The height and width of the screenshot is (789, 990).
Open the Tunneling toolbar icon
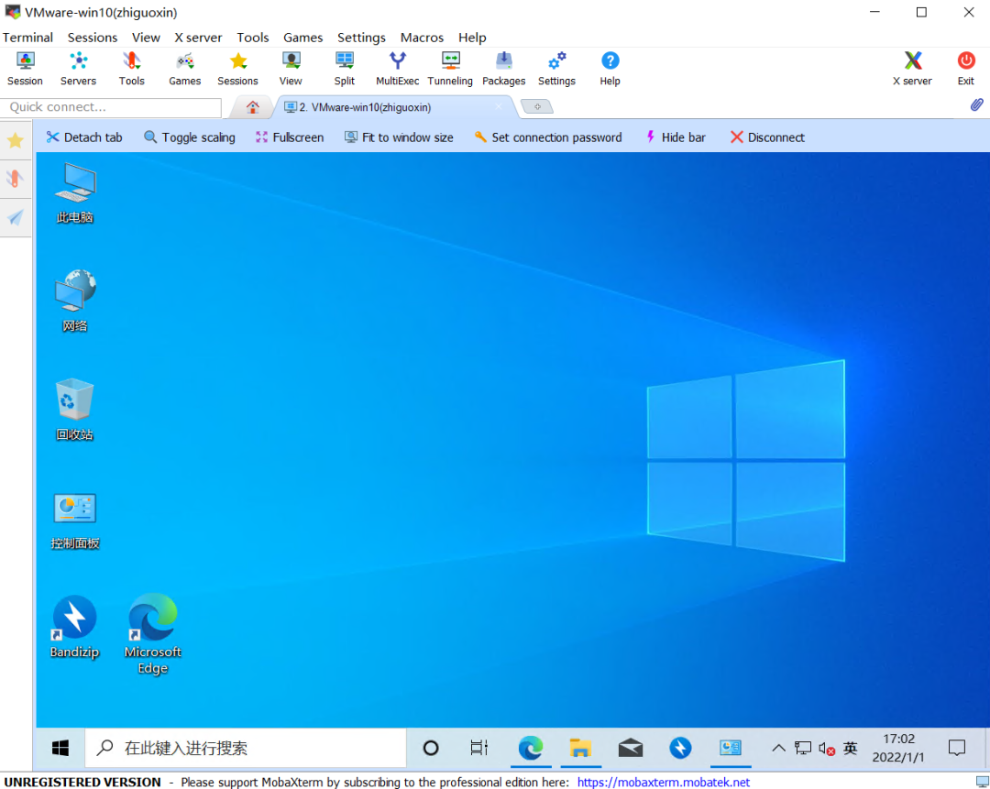(x=450, y=68)
